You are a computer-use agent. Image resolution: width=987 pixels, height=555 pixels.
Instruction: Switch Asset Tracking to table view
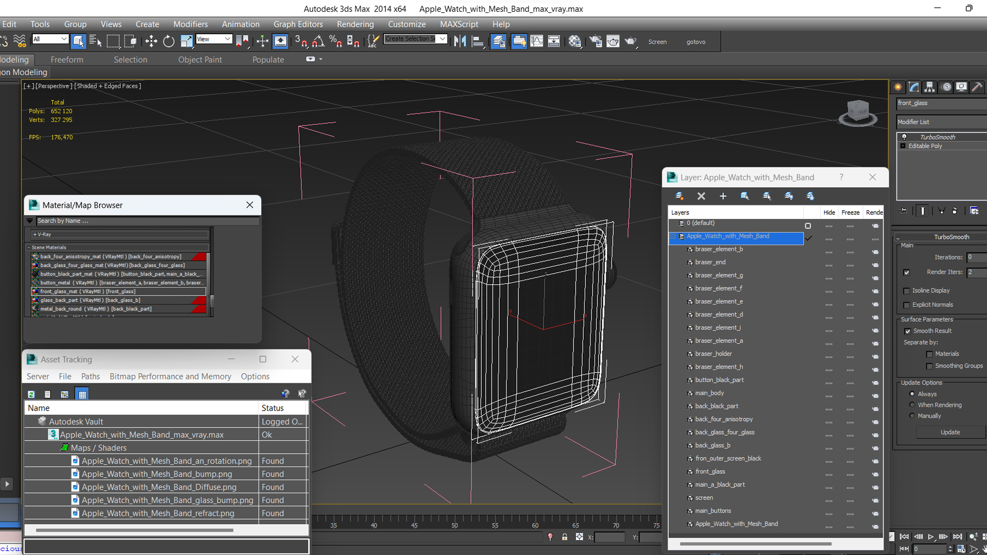[x=82, y=394]
